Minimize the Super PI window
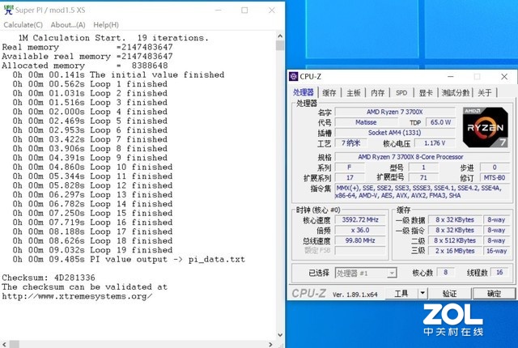Screen dimensions: 518x348 coord(218,11)
